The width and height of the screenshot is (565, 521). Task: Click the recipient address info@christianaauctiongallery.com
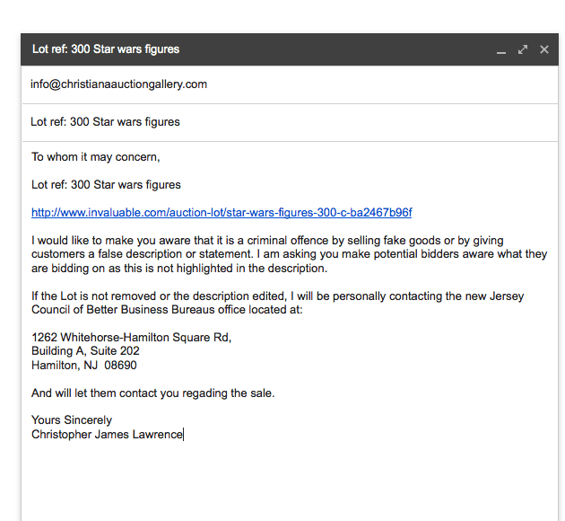(x=118, y=84)
